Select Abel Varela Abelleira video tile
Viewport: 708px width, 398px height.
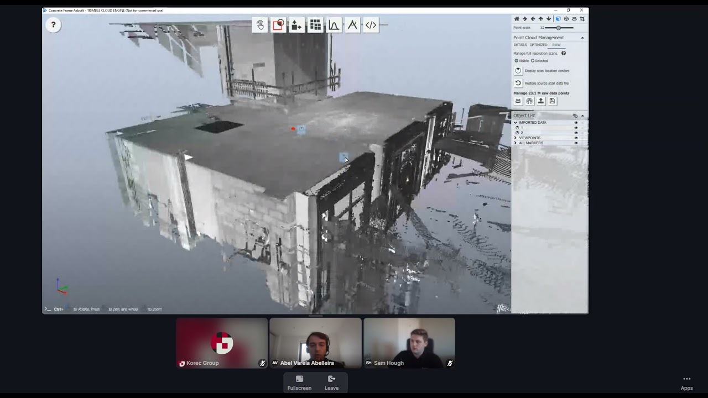[x=315, y=343]
